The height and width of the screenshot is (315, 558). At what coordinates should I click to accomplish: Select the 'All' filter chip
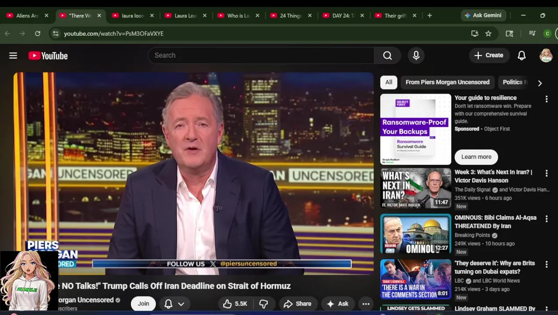389,82
